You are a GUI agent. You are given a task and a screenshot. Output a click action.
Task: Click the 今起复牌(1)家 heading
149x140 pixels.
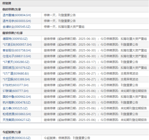(x=12, y=132)
